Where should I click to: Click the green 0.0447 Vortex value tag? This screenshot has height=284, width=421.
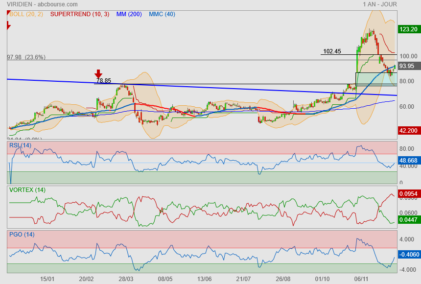408,220
